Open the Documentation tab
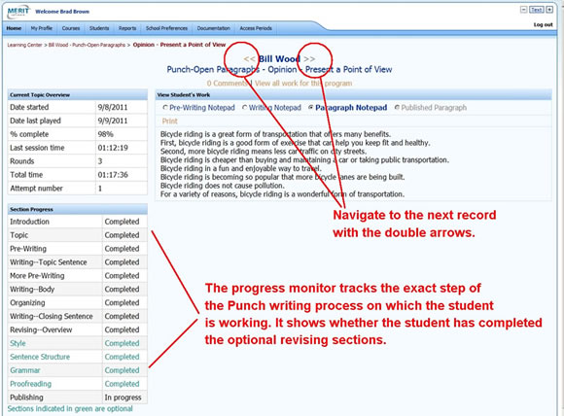Viewport: 564px width, 416px height. coord(214,28)
